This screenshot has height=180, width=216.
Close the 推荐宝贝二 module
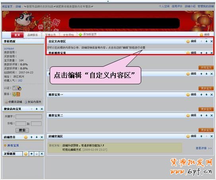[x=212, y=115]
